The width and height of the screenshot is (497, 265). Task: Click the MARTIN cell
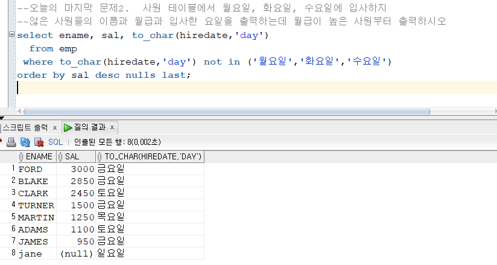[x=36, y=217]
